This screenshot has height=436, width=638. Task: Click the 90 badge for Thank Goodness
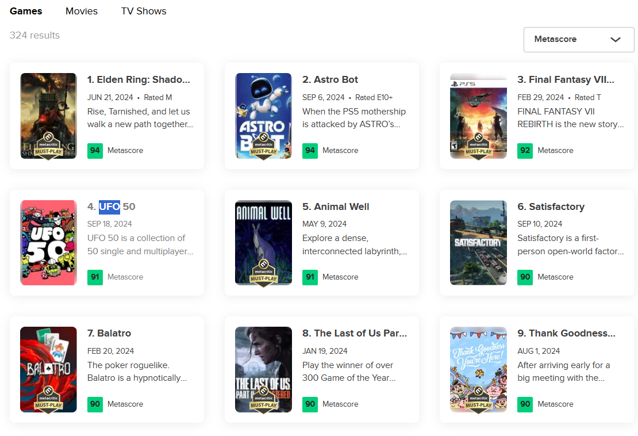(525, 404)
